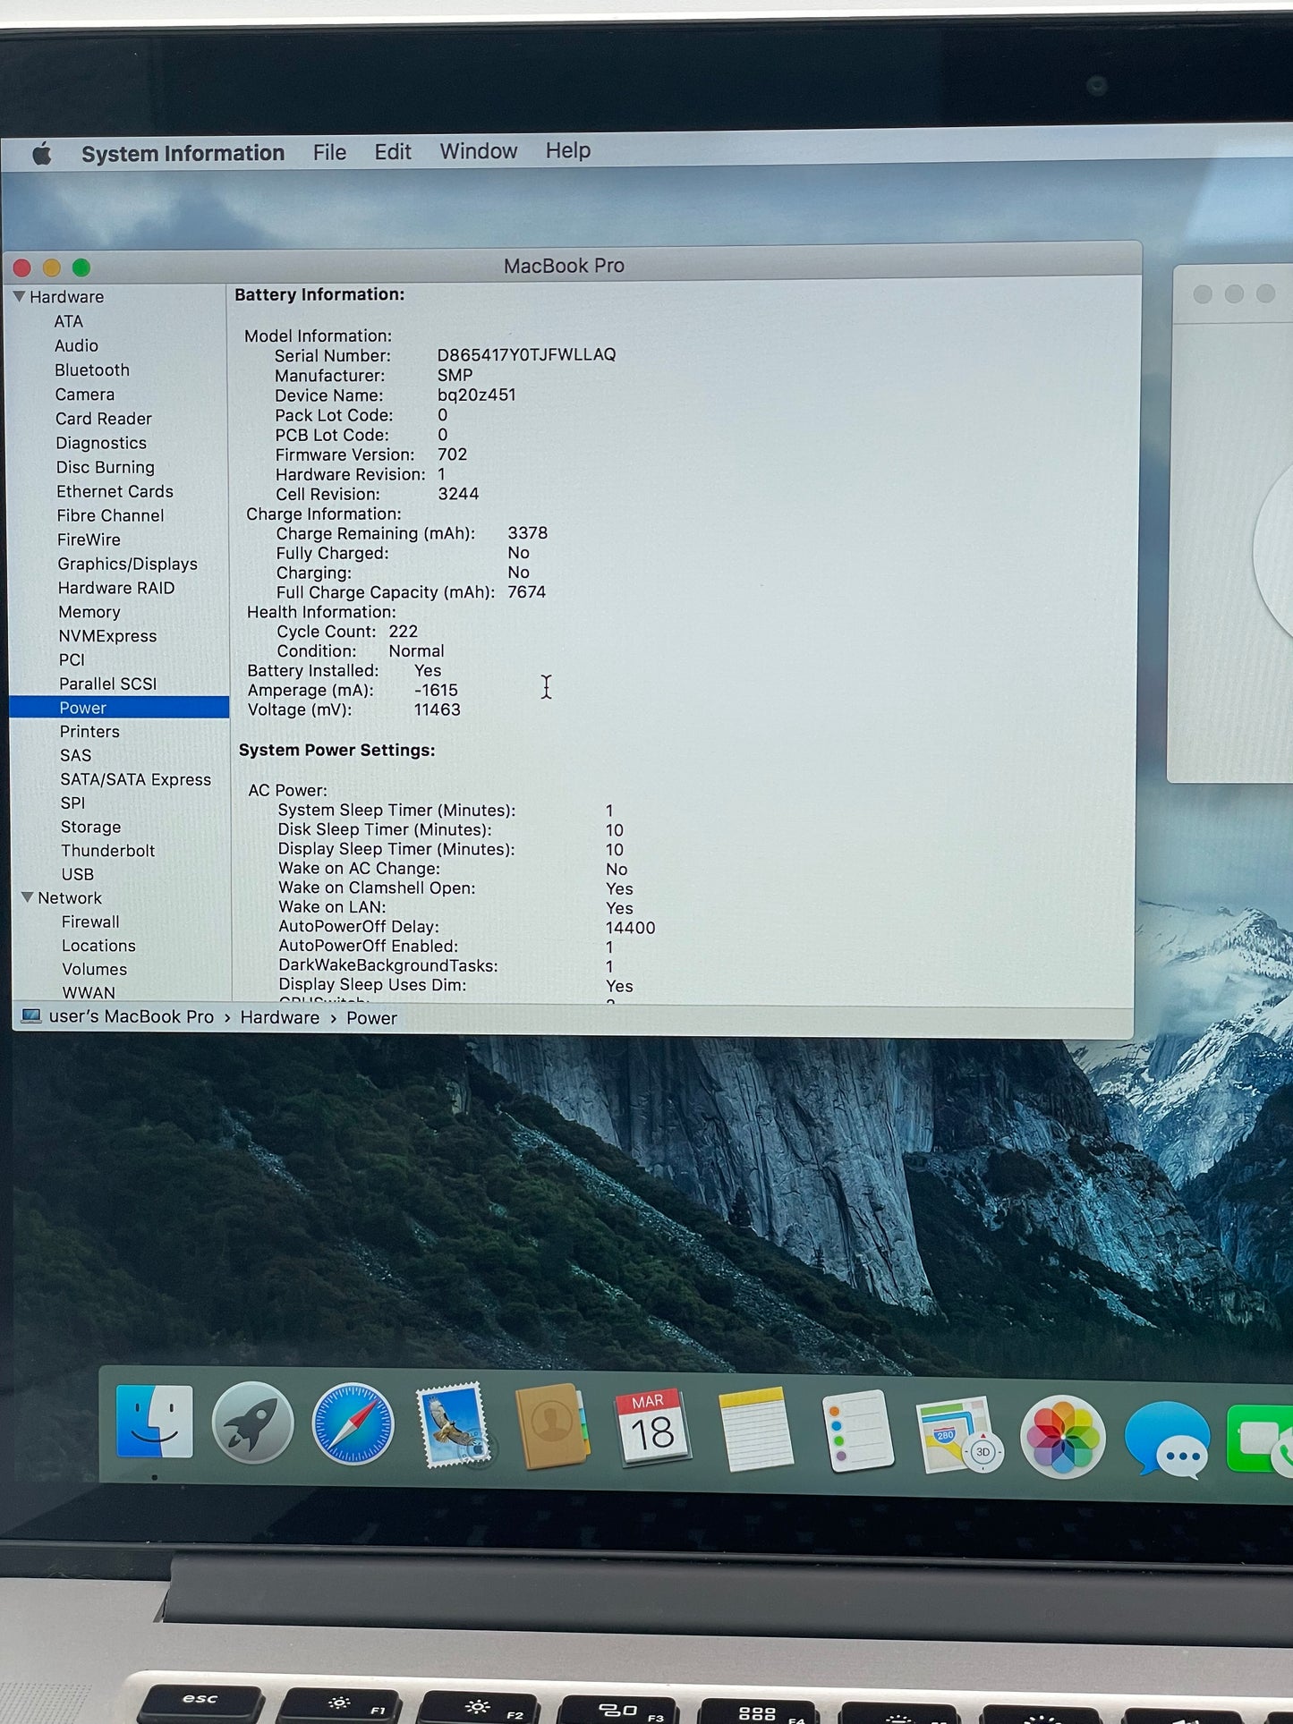This screenshot has height=1724, width=1293.
Task: Select Thunderbolt in the sidebar
Action: point(107,850)
